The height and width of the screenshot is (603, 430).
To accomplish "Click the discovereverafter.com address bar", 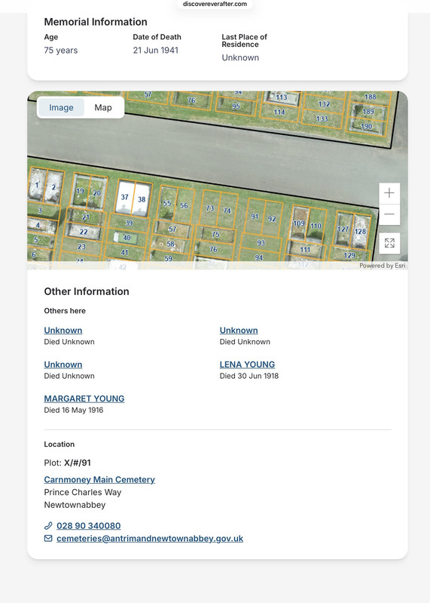I will coord(215,5).
